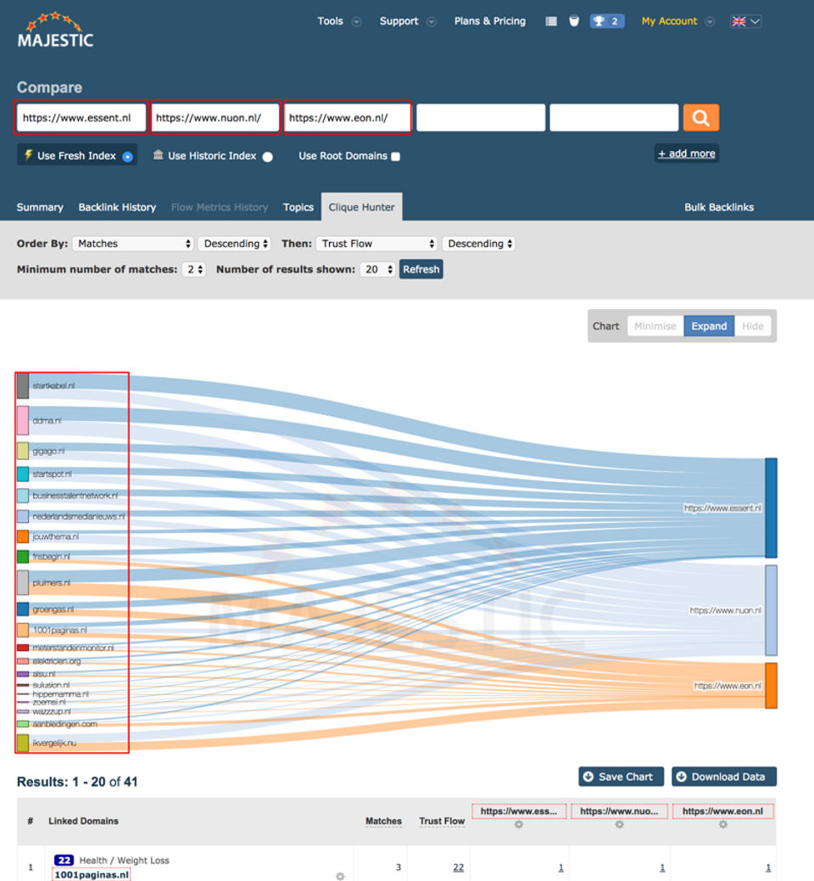The width and height of the screenshot is (814, 881).
Task: Set chart view to Minimise
Action: [x=655, y=326]
